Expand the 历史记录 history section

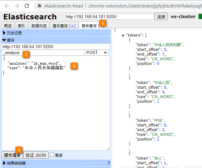[x=56, y=33]
